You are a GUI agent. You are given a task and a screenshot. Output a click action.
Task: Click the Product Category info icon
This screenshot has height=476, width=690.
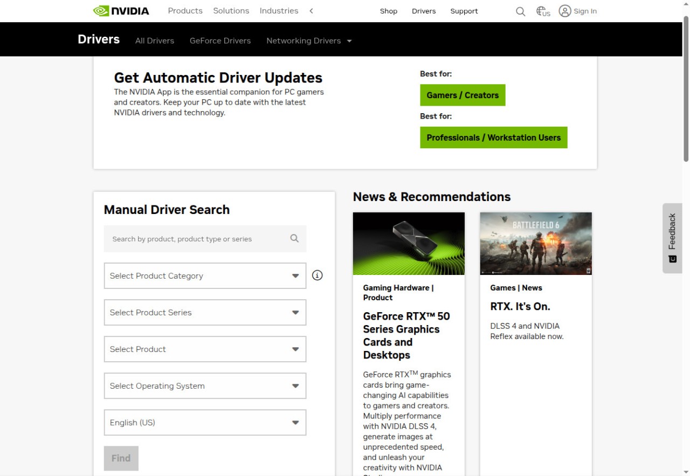(x=318, y=275)
